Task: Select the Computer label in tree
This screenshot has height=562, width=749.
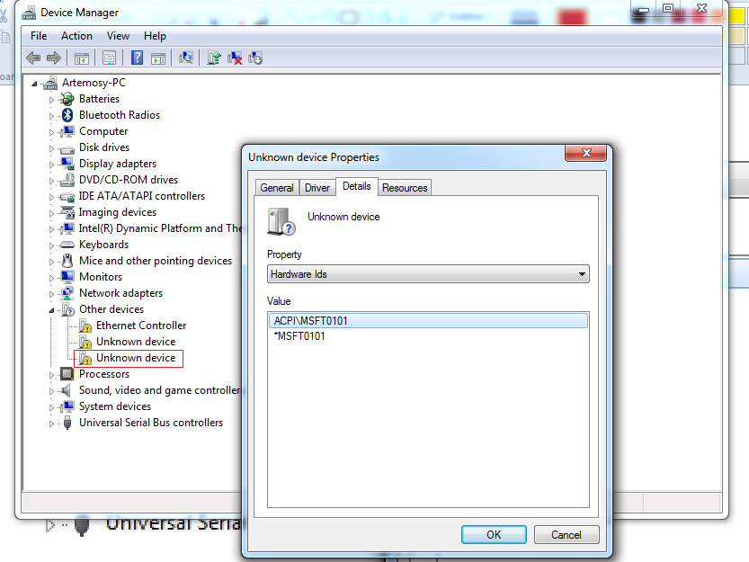Action: (103, 131)
